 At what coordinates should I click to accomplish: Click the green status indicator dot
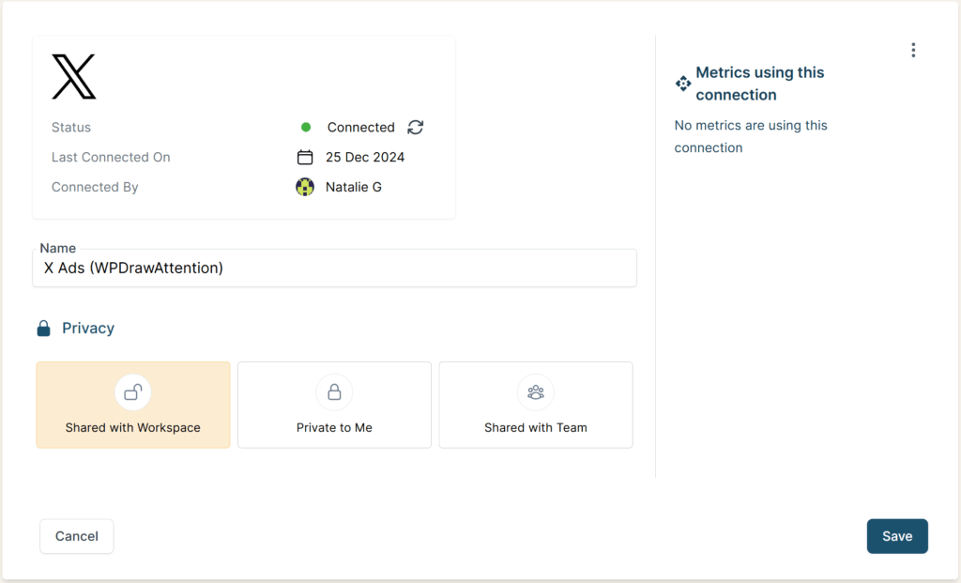[x=306, y=128]
